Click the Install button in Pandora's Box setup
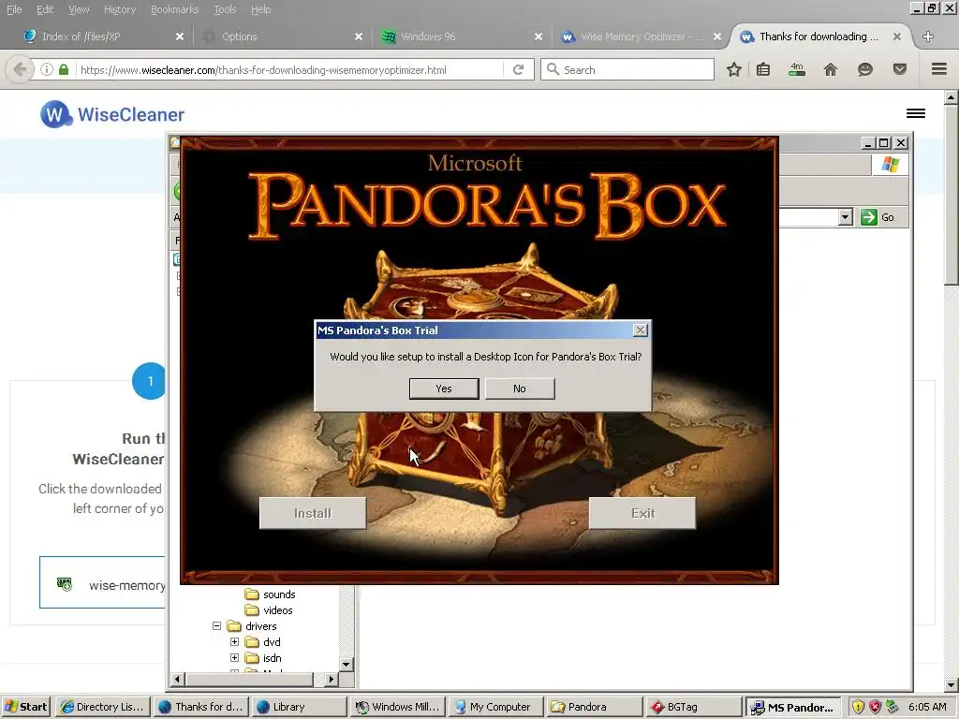Screen dimensions: 959x719 tap(313, 513)
